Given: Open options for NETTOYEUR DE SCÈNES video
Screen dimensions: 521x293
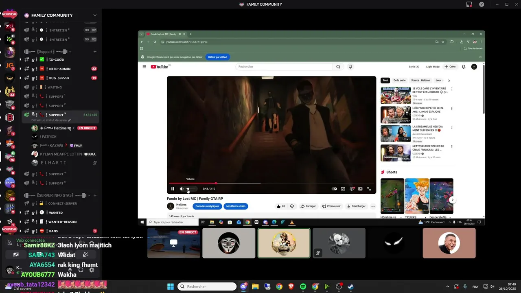Looking at the screenshot, I should pyautogui.click(x=452, y=147).
